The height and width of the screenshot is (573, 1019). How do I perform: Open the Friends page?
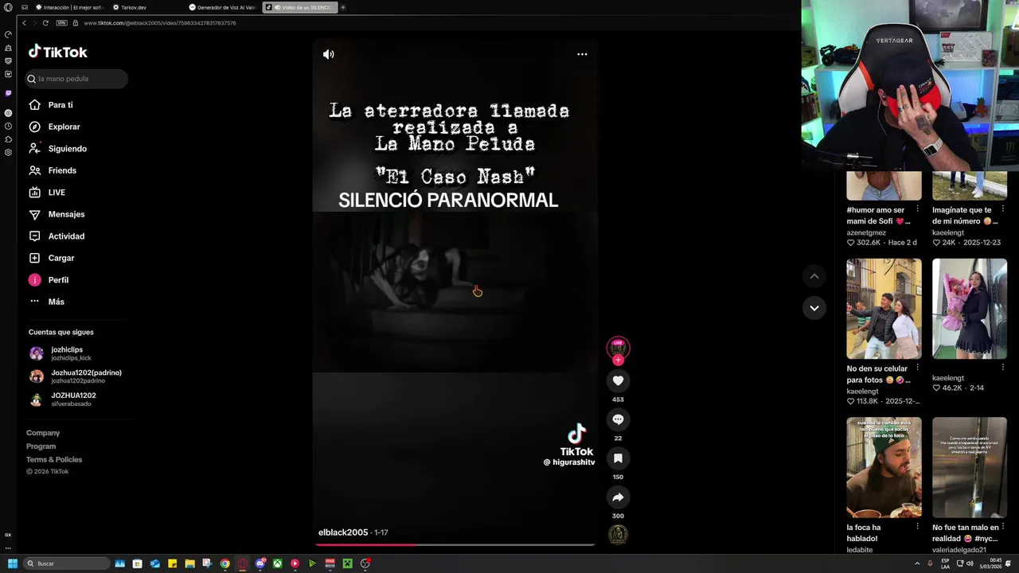(x=53, y=170)
